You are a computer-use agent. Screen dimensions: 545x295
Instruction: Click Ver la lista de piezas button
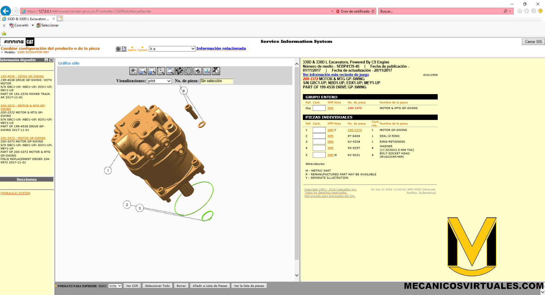[x=249, y=286]
